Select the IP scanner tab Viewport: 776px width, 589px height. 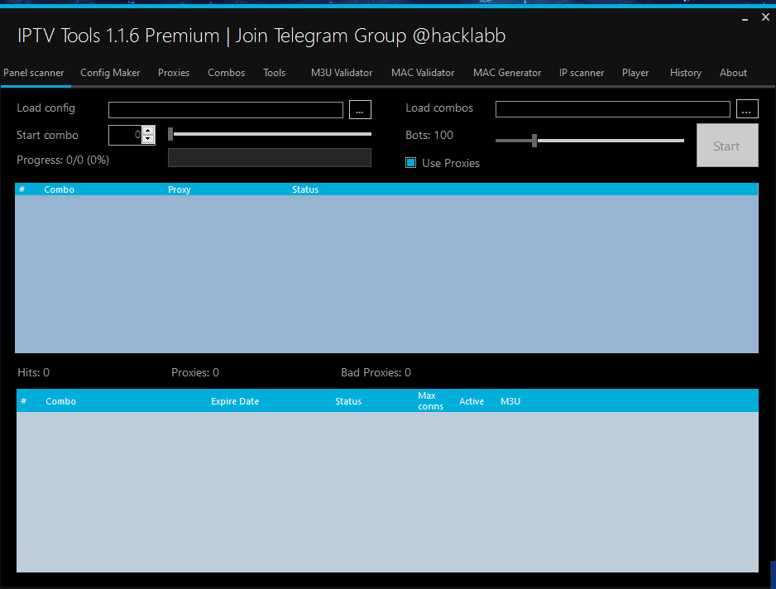pyautogui.click(x=582, y=73)
